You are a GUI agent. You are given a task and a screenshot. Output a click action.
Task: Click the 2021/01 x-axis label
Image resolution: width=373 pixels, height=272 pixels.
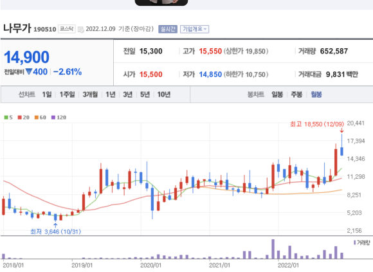(x=219, y=266)
